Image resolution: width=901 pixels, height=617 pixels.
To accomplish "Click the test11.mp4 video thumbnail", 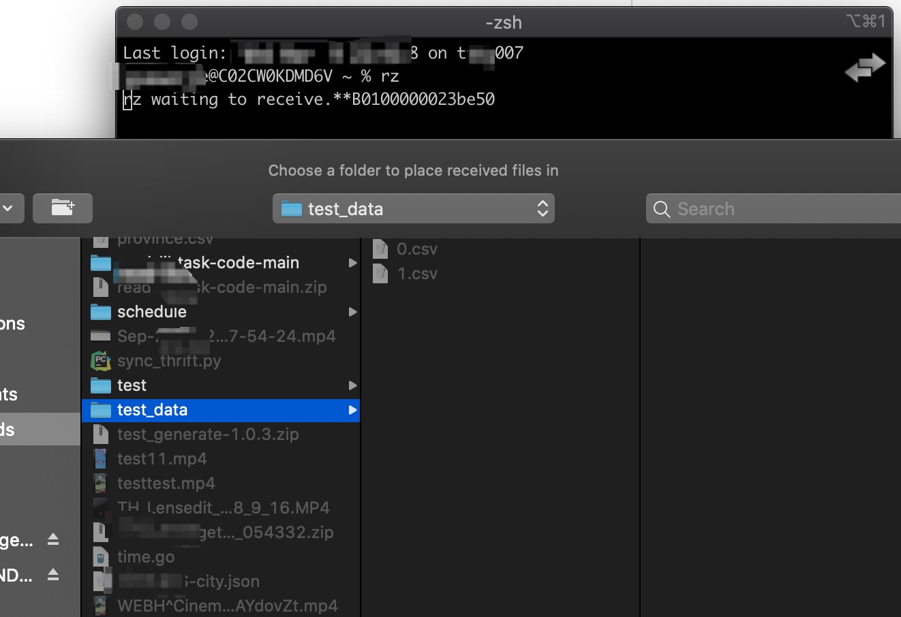I will pyautogui.click(x=101, y=459).
